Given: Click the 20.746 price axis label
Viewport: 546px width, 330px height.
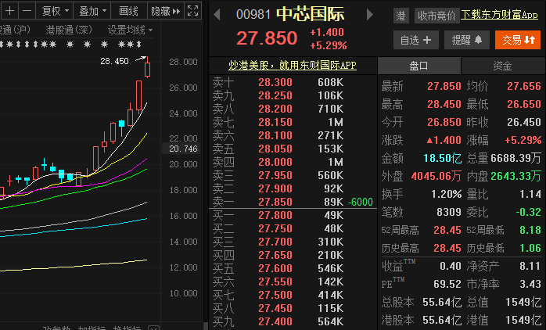Looking at the screenshot, I should 183,149.
